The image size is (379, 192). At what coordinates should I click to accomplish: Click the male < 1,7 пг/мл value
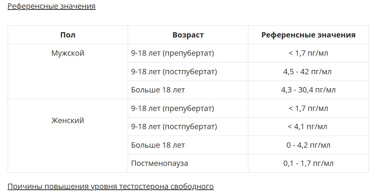308,53
